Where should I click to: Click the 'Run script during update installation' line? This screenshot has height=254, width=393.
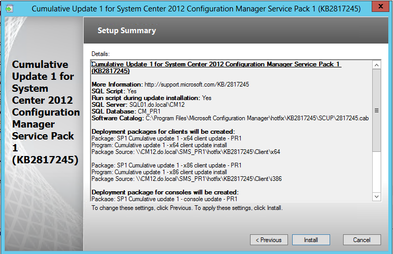point(151,98)
